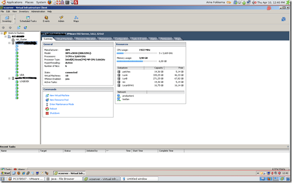Click the Firefox launcher in the top panel
This screenshot has height=183, width=292.
tap(50, 2)
